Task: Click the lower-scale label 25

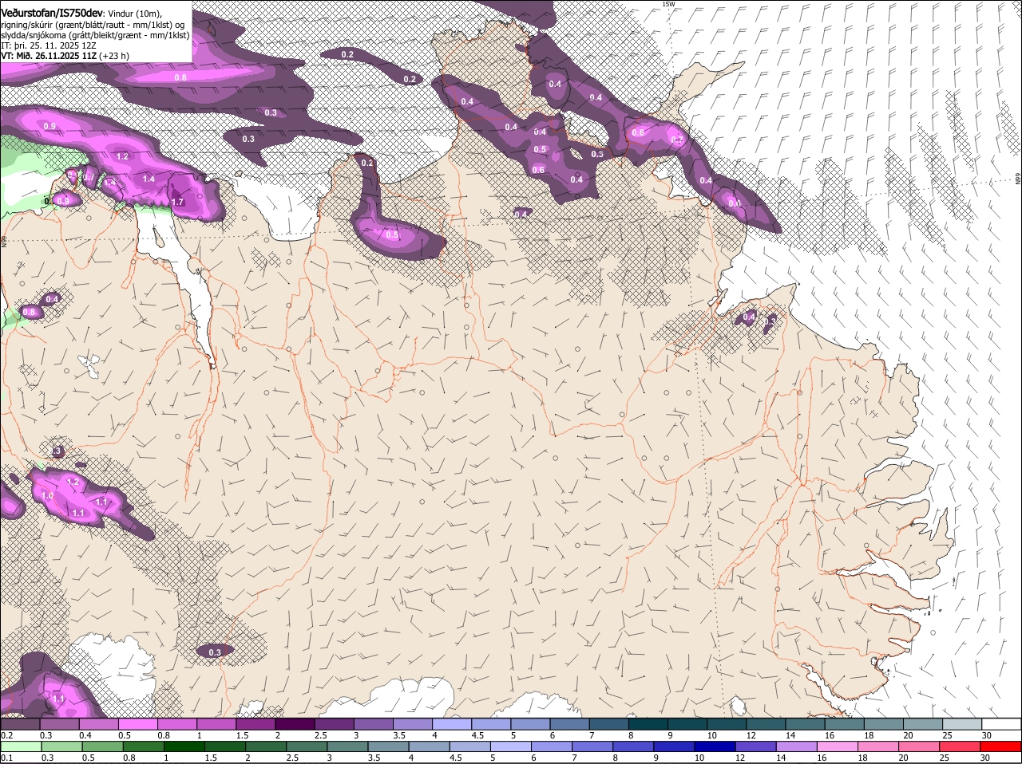Action: pyautogui.click(x=946, y=758)
